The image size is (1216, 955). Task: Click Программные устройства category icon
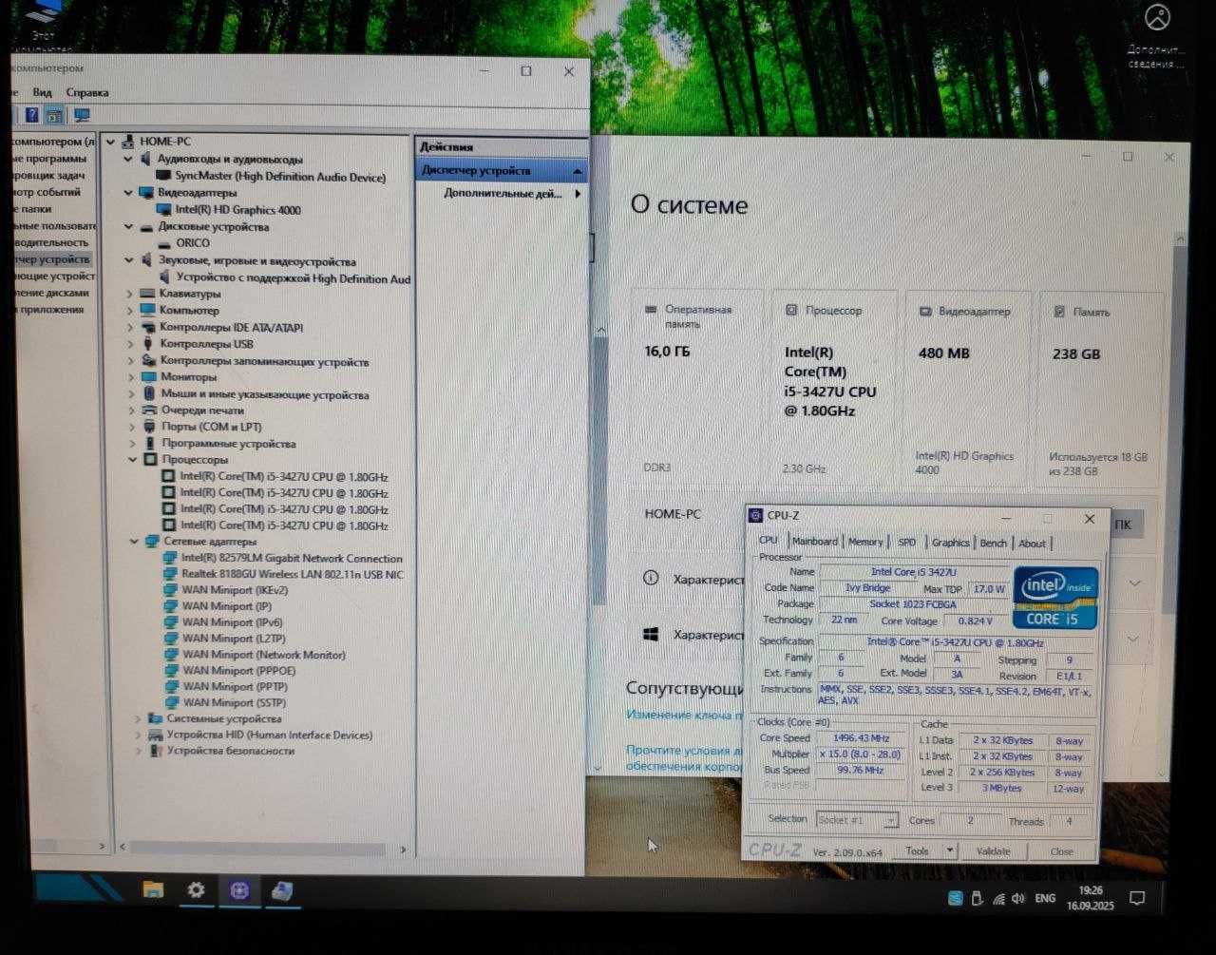click(x=150, y=444)
